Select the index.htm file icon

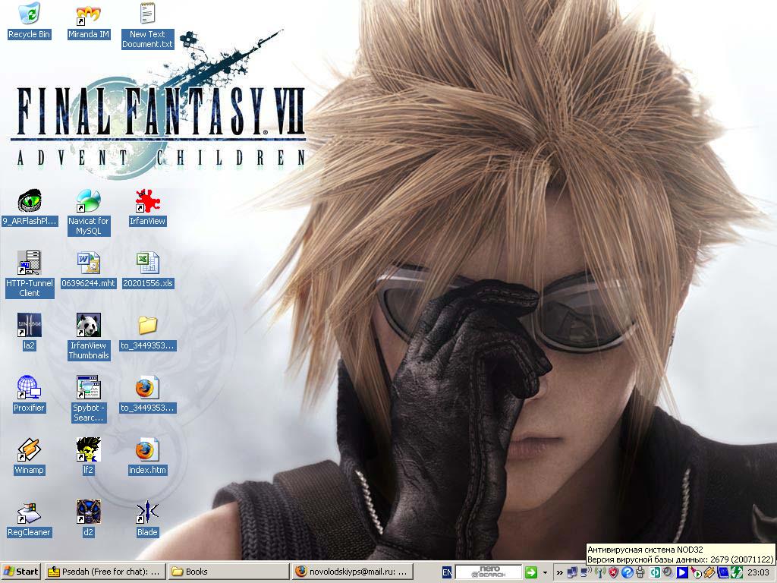click(148, 449)
